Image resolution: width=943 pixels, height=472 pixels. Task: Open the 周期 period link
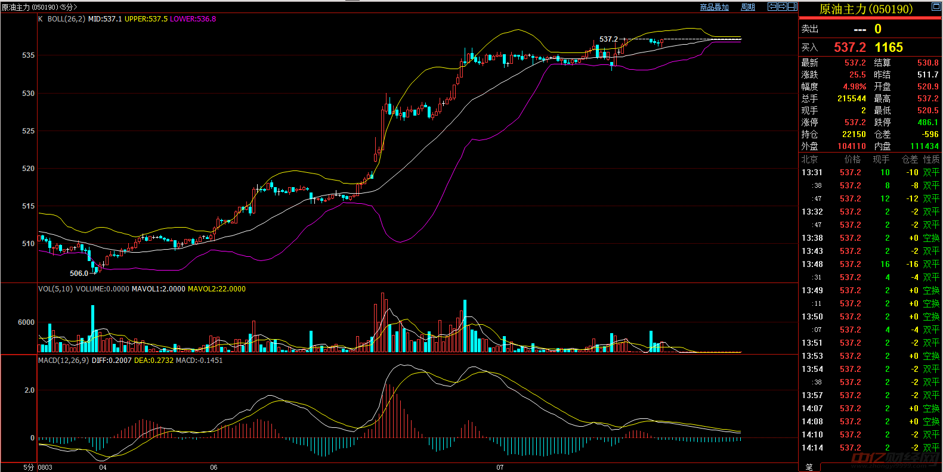(x=748, y=7)
